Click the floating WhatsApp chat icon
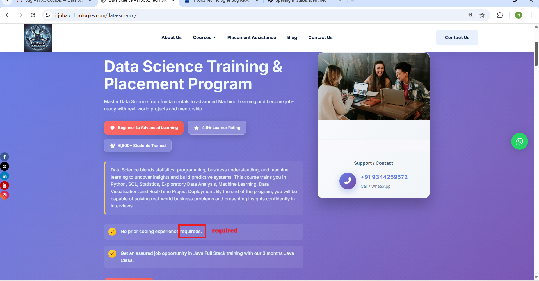 click(x=519, y=141)
